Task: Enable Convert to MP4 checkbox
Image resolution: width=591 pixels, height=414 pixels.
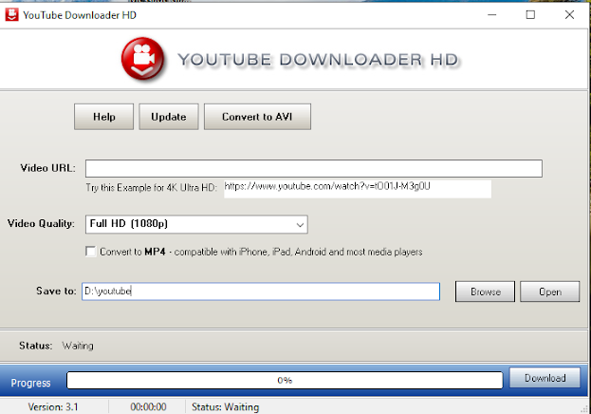Action: (90, 252)
